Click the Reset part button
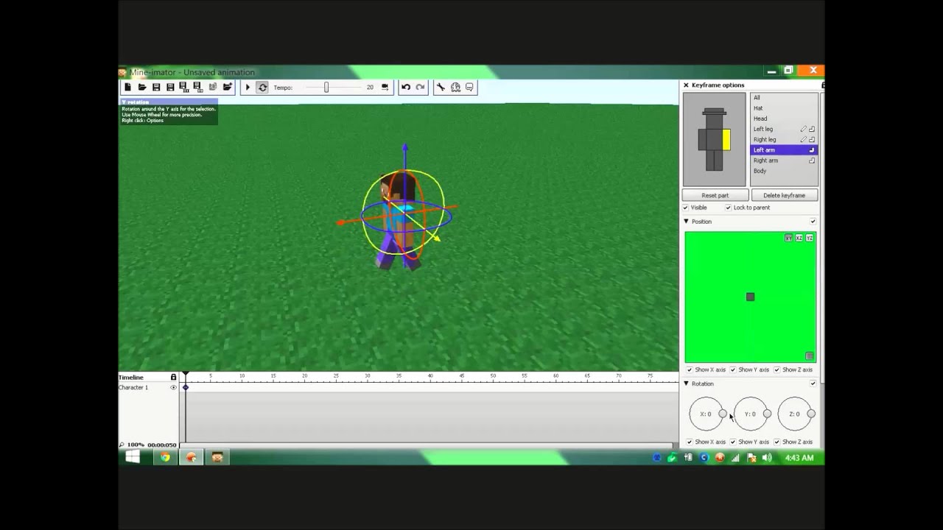This screenshot has height=530, width=943. 715,195
